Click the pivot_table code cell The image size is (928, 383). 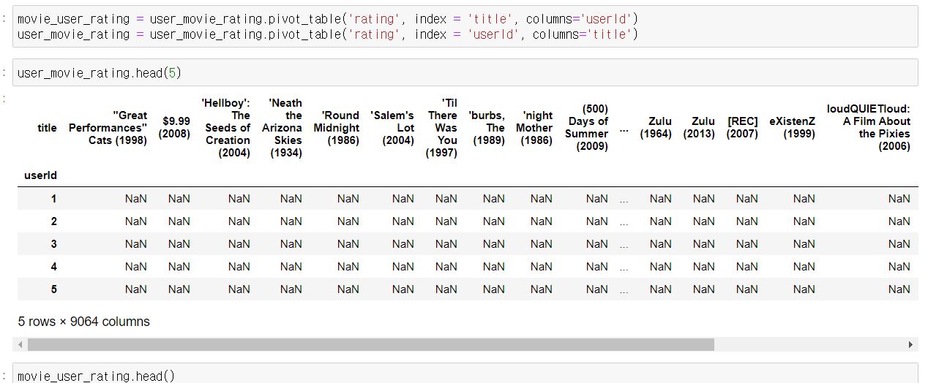pyautogui.click(x=465, y=26)
